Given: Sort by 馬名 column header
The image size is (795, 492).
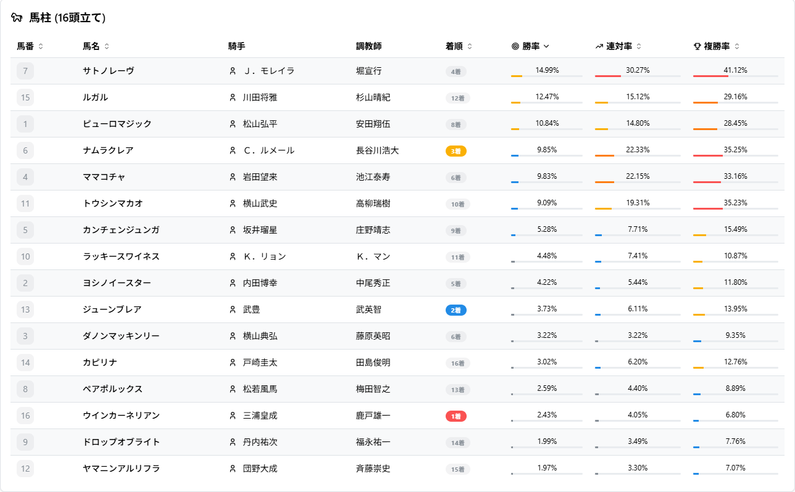Looking at the screenshot, I should tap(96, 46).
